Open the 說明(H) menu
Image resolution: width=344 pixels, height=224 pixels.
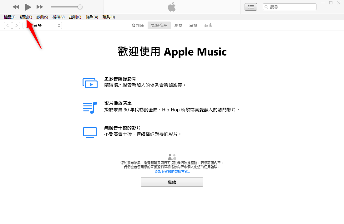point(109,17)
